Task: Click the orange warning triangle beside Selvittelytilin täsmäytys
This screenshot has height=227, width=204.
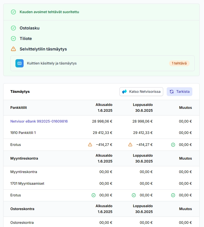Action: point(13,49)
